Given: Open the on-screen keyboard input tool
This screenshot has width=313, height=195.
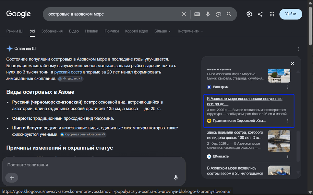Looking at the screenshot, I should (197, 14).
